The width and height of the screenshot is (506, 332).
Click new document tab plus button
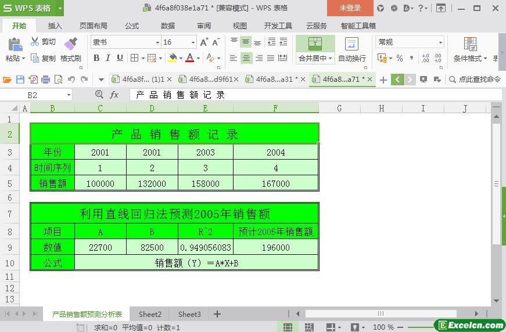click(x=383, y=80)
